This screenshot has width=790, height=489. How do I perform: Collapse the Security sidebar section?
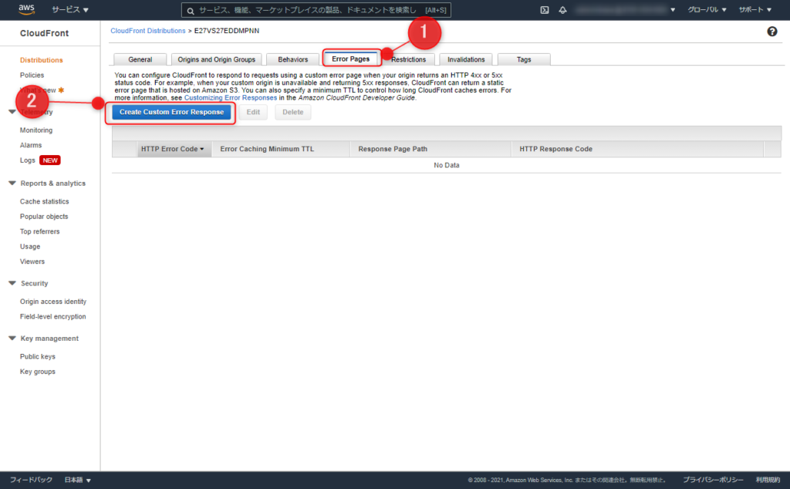[12, 284]
